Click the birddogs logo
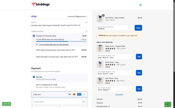The height and width of the screenshot is (108, 175). pos(40,4)
